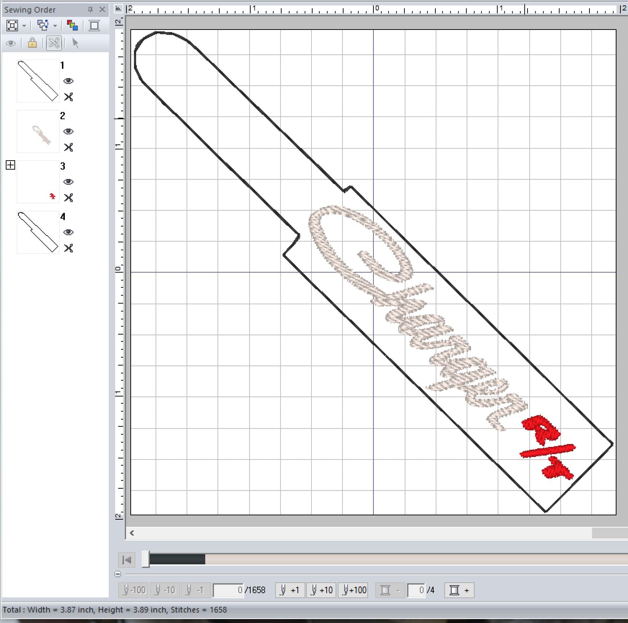Toggle visibility eye of frame 4
This screenshot has width=628, height=623.
coord(68,232)
